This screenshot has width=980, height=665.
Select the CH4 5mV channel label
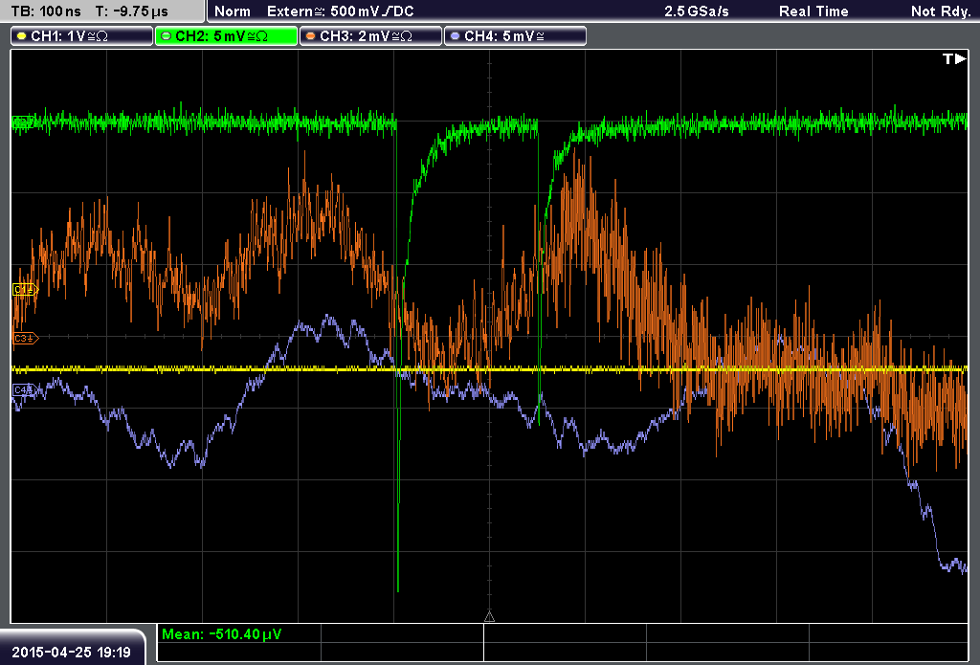[x=515, y=36]
